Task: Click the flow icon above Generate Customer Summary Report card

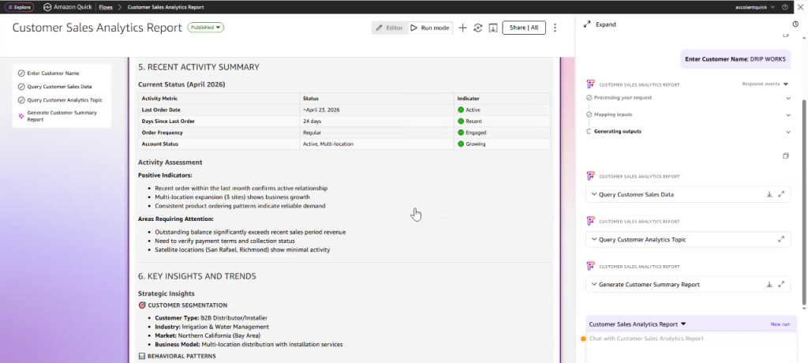Action: 590,266
